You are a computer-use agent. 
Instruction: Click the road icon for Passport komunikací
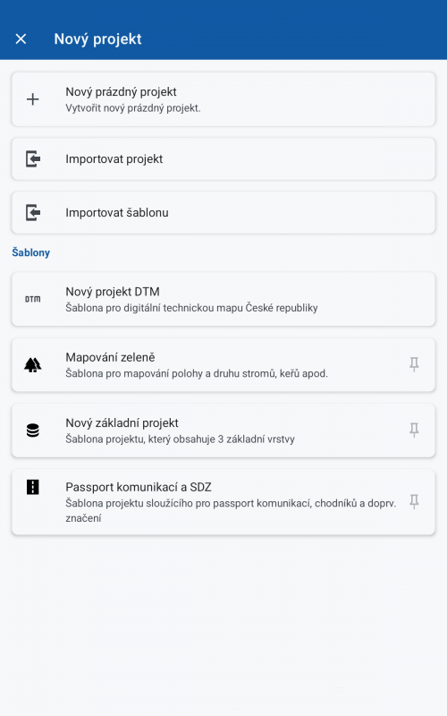(x=33, y=487)
